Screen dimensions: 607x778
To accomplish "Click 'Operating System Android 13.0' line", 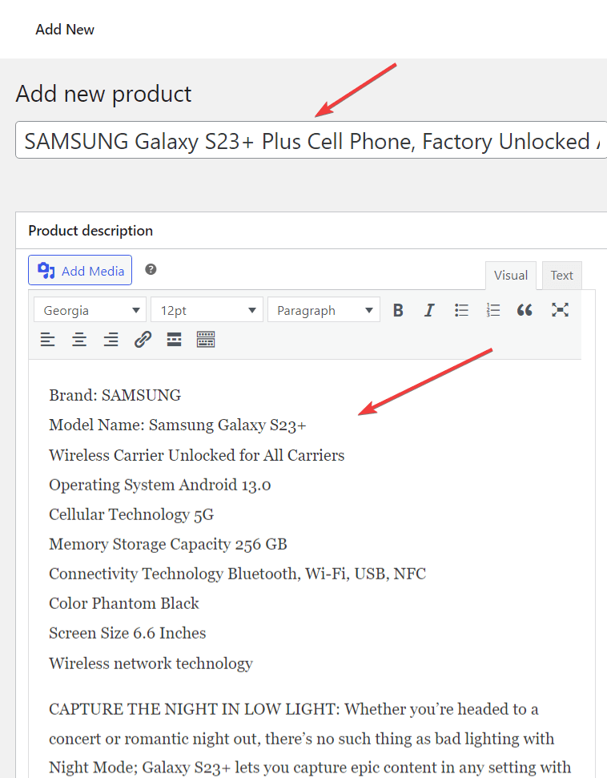I will pyautogui.click(x=159, y=485).
